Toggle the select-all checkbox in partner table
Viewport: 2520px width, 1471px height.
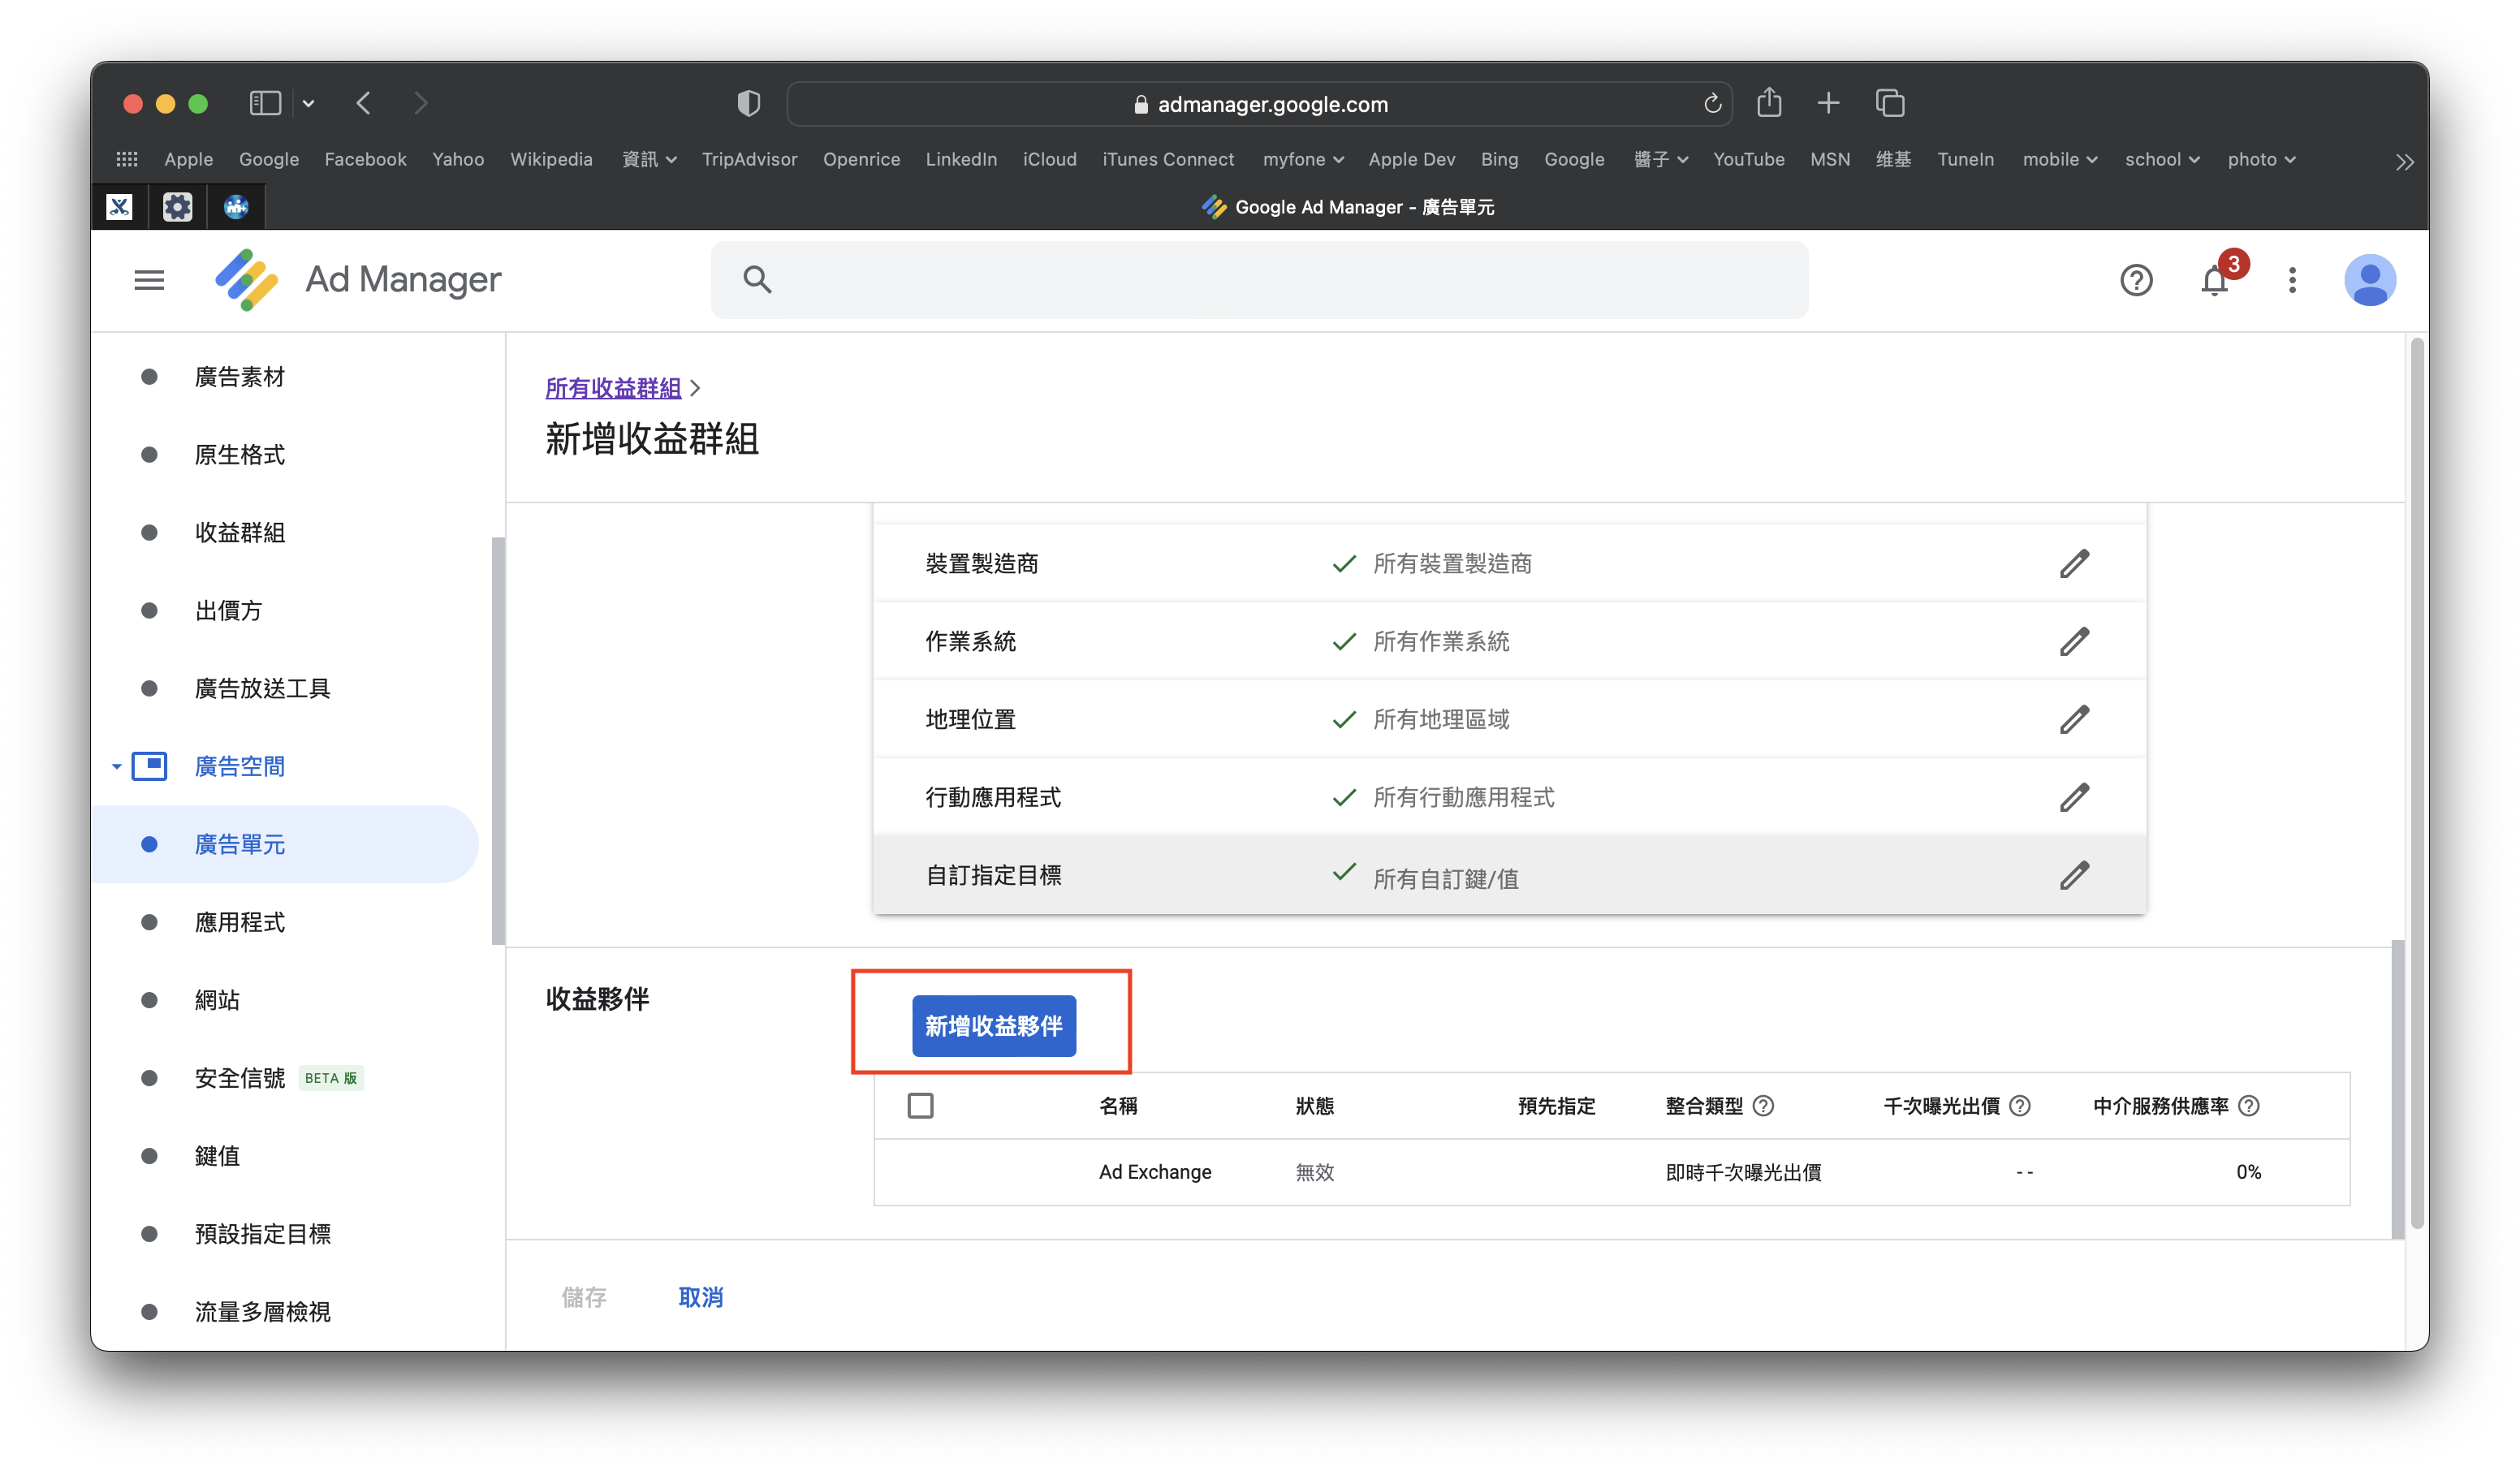pyautogui.click(x=920, y=1106)
